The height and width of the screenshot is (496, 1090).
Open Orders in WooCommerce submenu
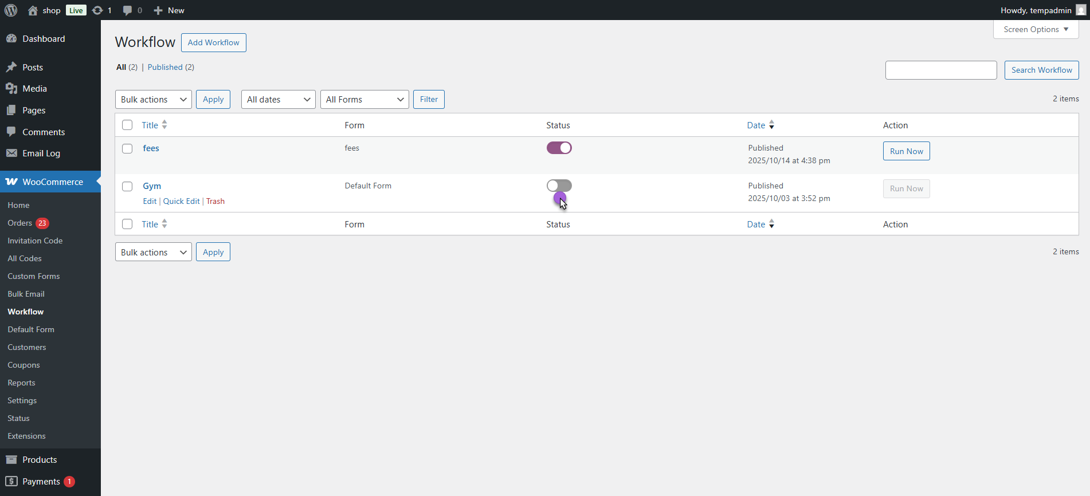tap(20, 223)
